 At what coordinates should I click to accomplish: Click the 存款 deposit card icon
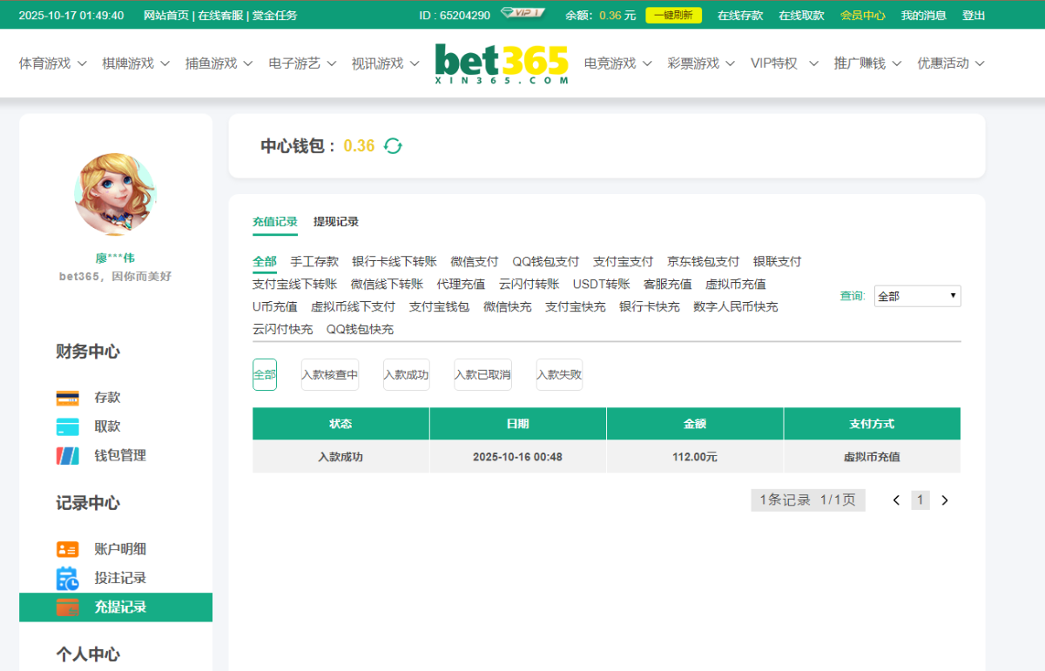pyautogui.click(x=68, y=398)
